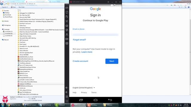Open the KOPlayer webcam icon

(x=67, y=30)
